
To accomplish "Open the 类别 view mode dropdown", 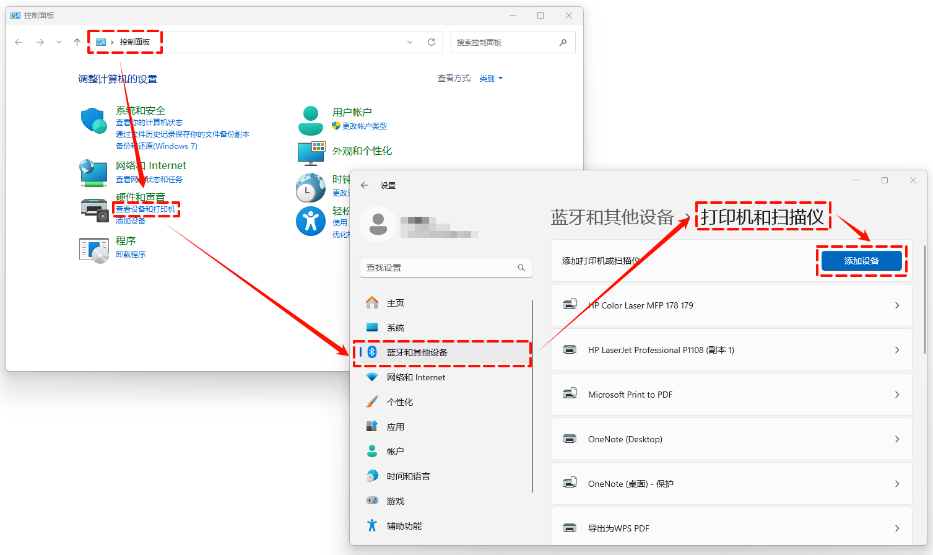I will coord(491,79).
